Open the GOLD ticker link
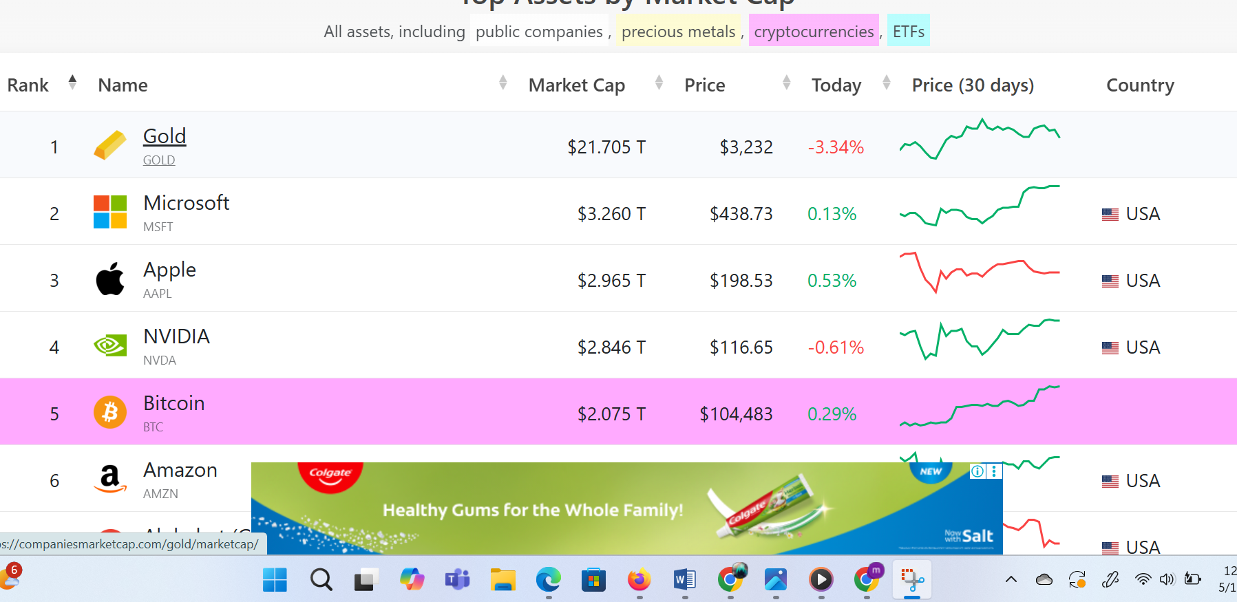 pos(159,160)
